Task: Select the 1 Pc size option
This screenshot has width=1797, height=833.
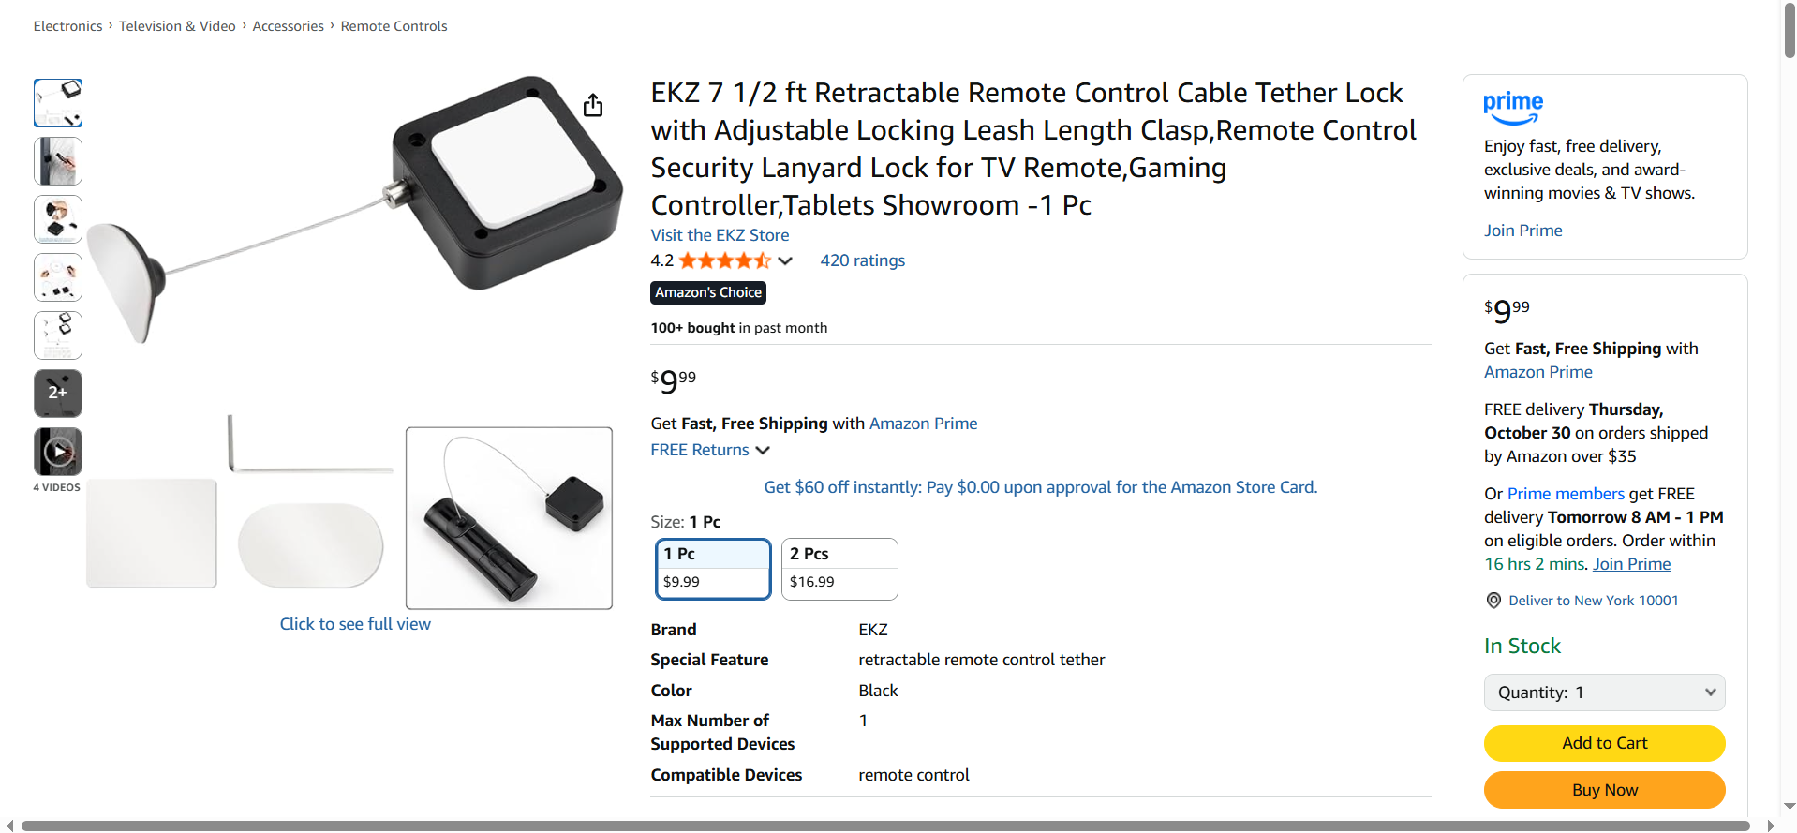Action: pyautogui.click(x=713, y=568)
